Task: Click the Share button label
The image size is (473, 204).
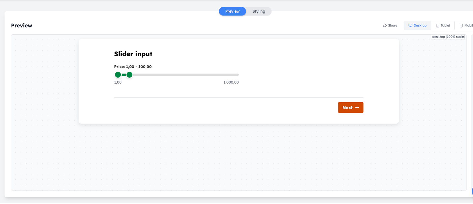Action: (x=392, y=25)
